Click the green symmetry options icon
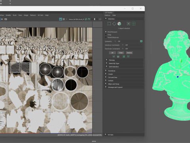Viewport: 190px width, 143px height. tap(141, 41)
